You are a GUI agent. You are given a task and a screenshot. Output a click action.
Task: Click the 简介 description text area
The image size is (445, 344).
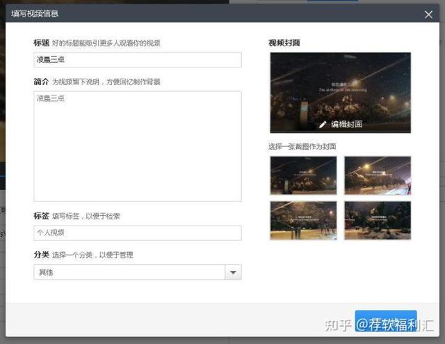point(138,146)
